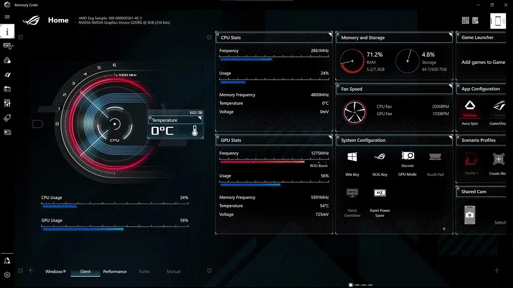
Task: Open the news card icon at sidebar bottom
Action: [x=8, y=132]
